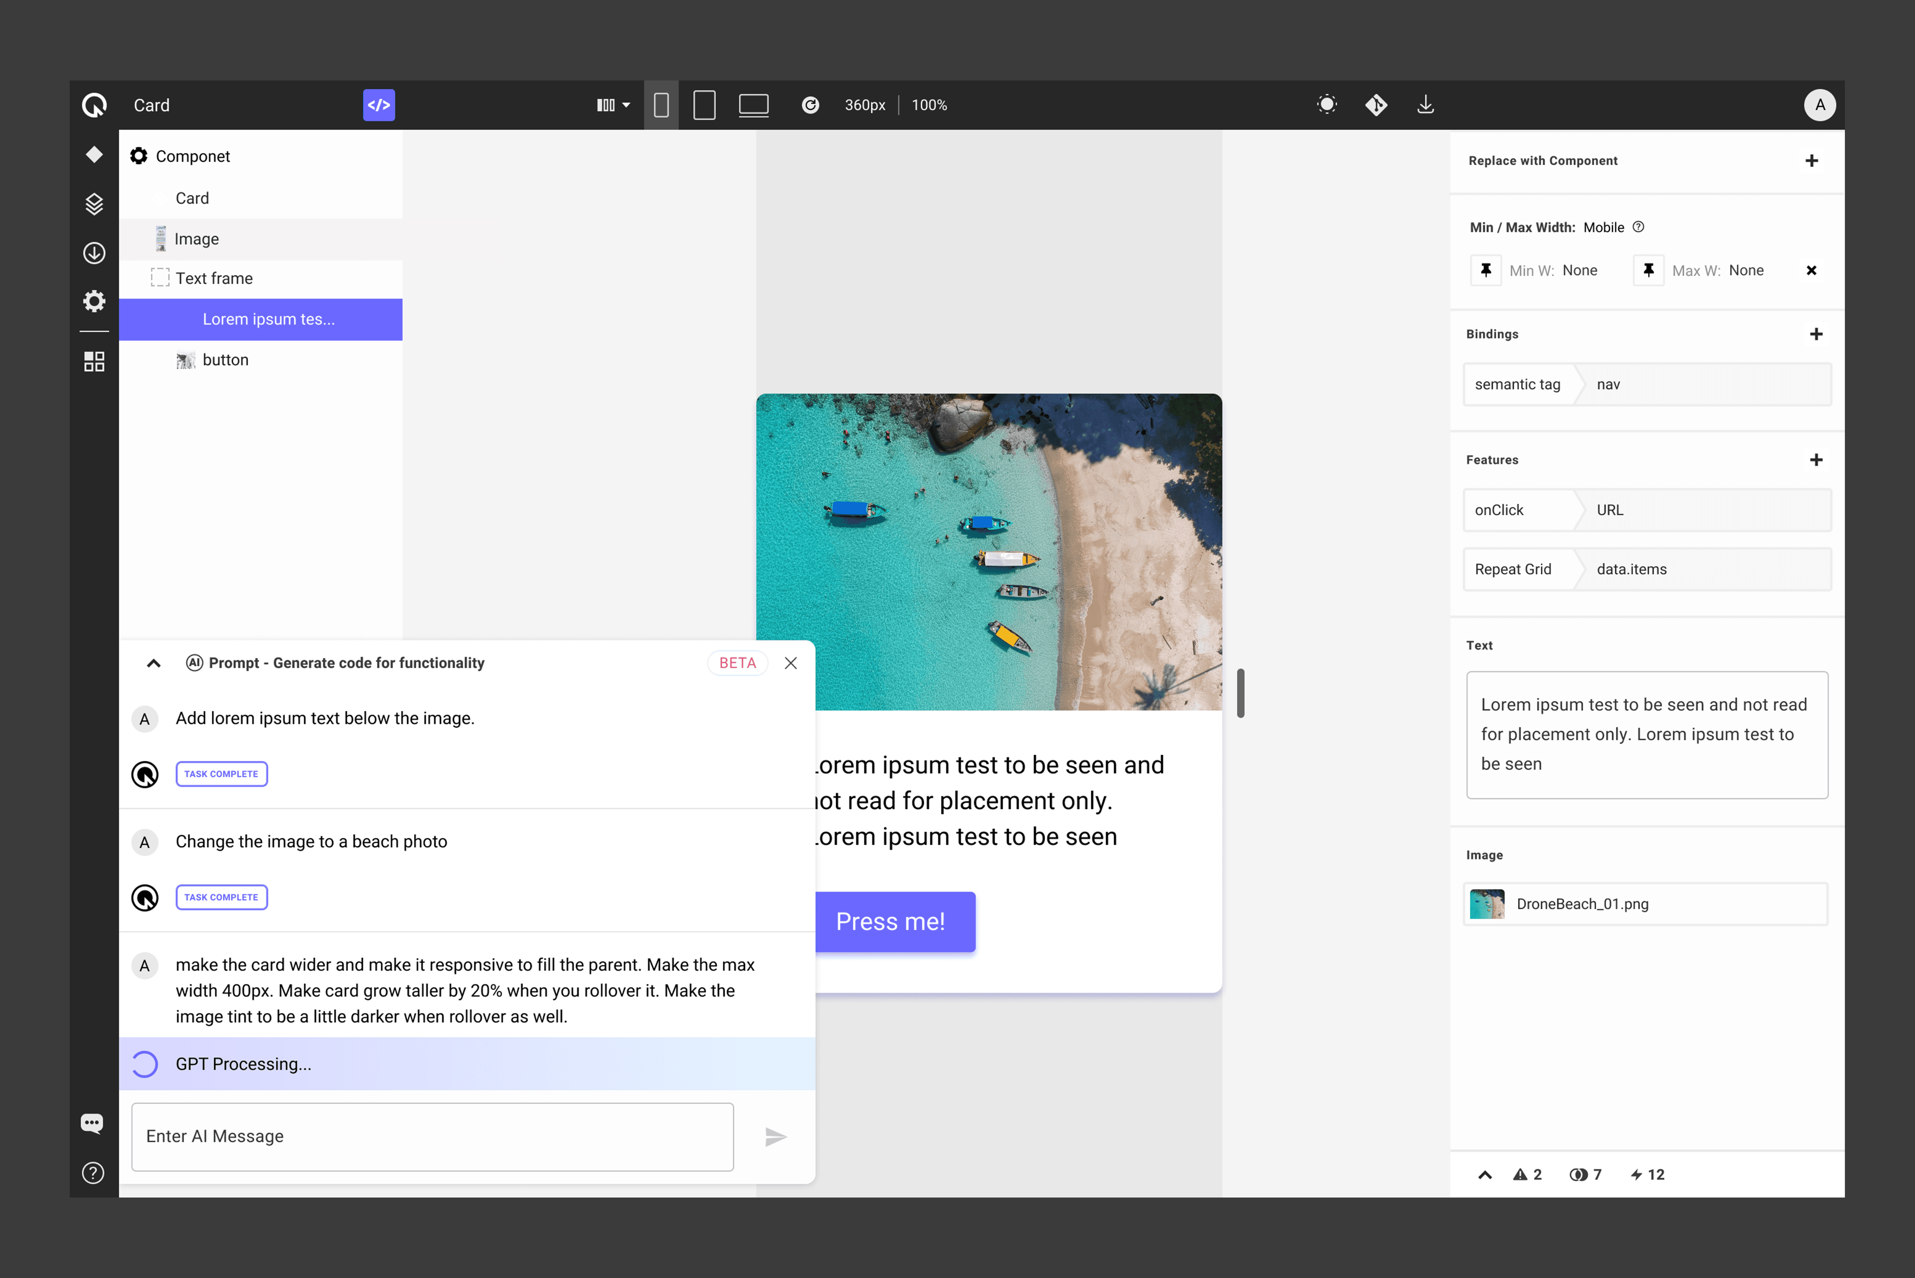Toggle the Max W pin button

[1648, 270]
